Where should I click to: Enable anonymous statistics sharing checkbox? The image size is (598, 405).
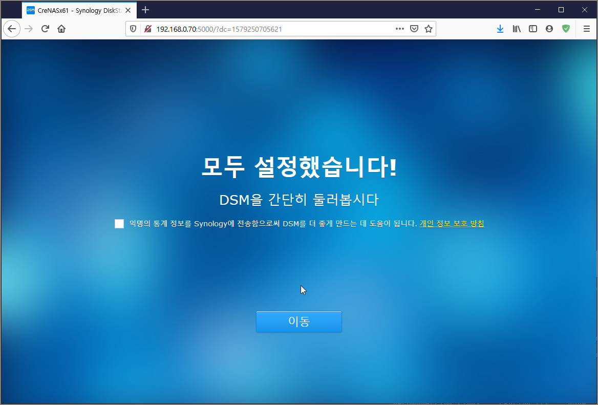[x=119, y=224]
